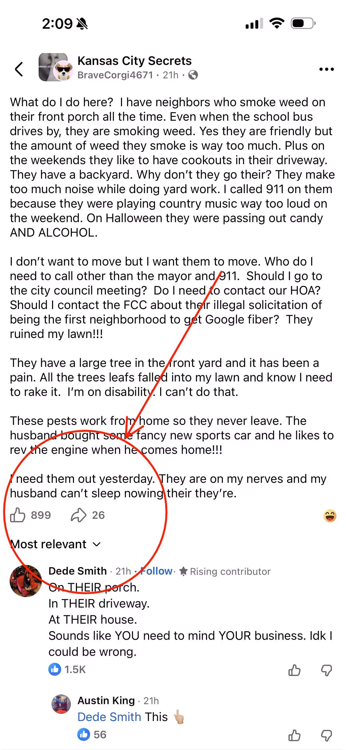Tap the Dede Smith mention in reply

tap(109, 717)
